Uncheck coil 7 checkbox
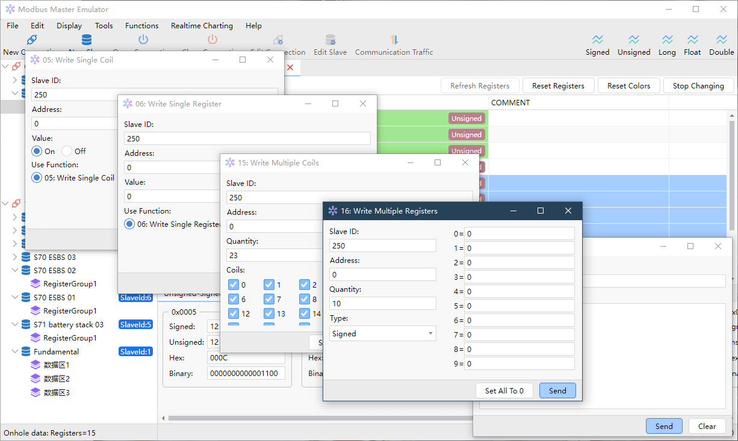The width and height of the screenshot is (738, 441). tap(269, 299)
